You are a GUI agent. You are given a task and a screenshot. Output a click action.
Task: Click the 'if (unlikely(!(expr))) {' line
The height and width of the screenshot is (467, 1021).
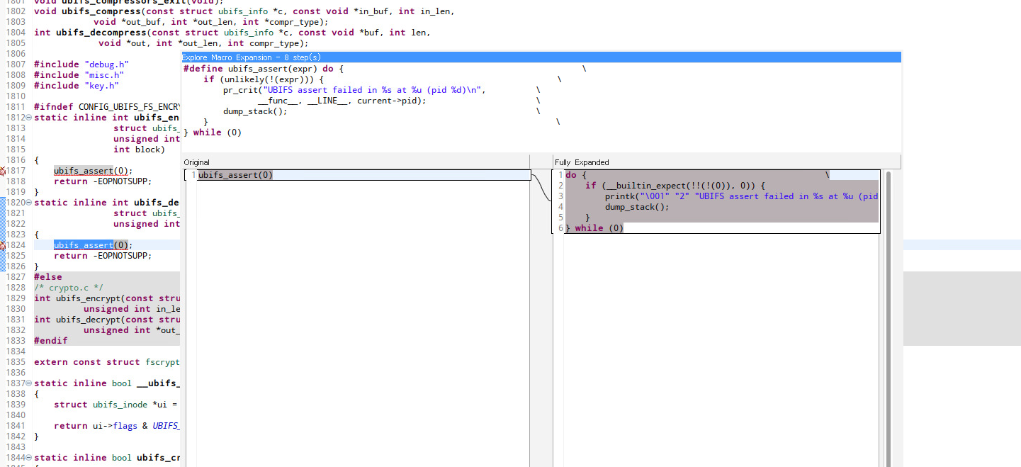[x=264, y=79]
